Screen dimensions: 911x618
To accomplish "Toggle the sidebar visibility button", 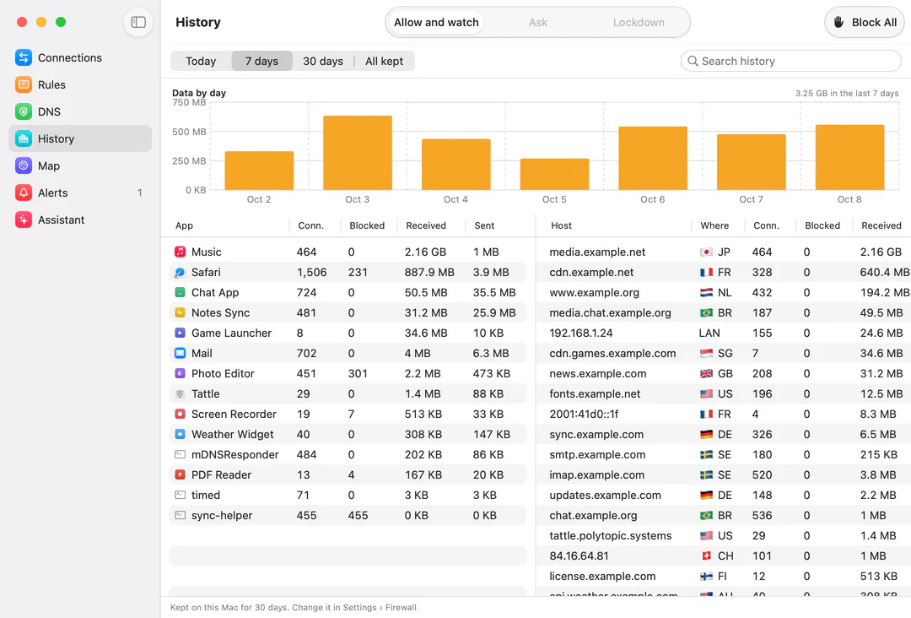I will [x=138, y=22].
